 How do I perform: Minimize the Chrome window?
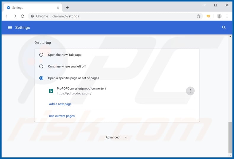204,5
